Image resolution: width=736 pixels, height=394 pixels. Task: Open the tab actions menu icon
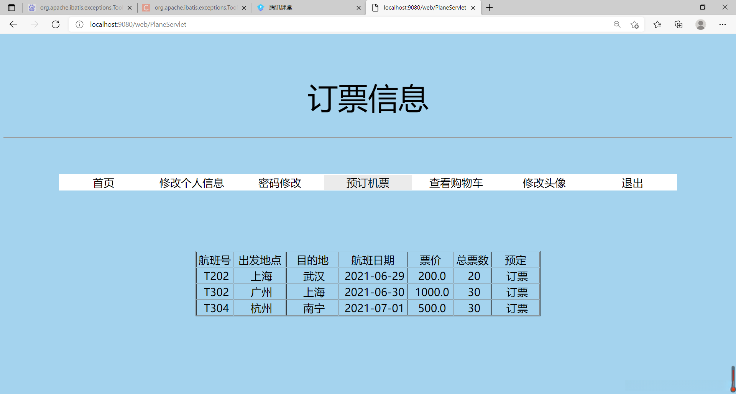[11, 8]
